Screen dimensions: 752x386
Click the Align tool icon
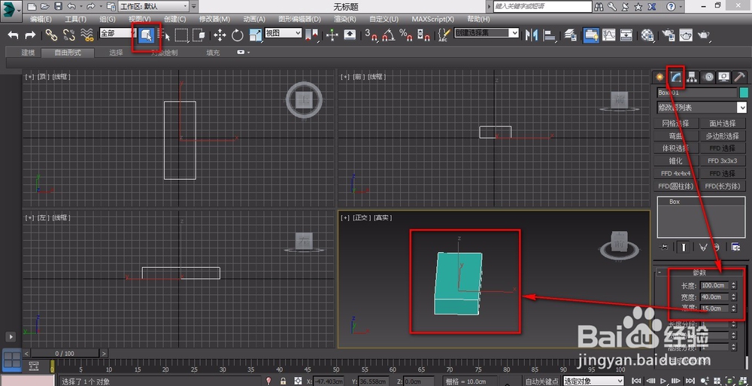point(550,35)
